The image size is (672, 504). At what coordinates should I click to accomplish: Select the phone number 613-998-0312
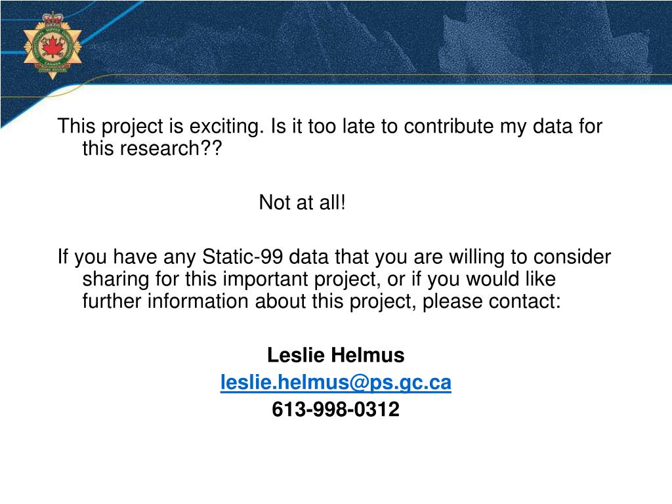coord(335,409)
